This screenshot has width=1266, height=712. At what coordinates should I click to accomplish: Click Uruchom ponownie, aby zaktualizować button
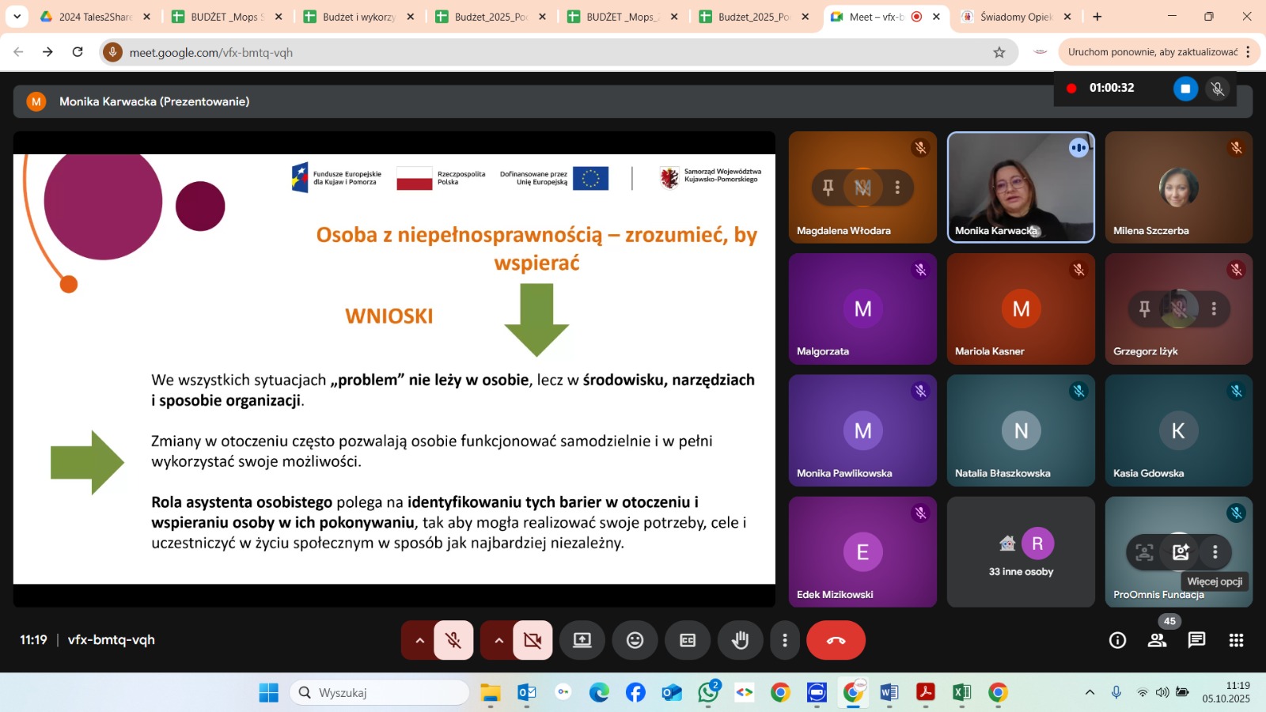coord(1152,52)
